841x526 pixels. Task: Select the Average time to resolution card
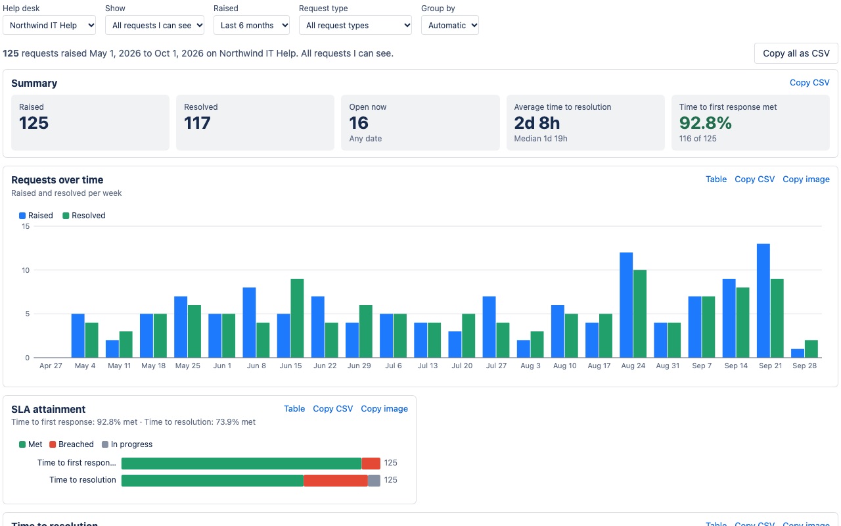click(585, 122)
